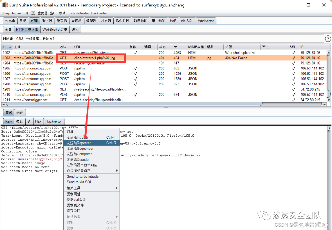The image size is (332, 230).
Task: Select history row 1204 with status 101
Action: [164, 63]
